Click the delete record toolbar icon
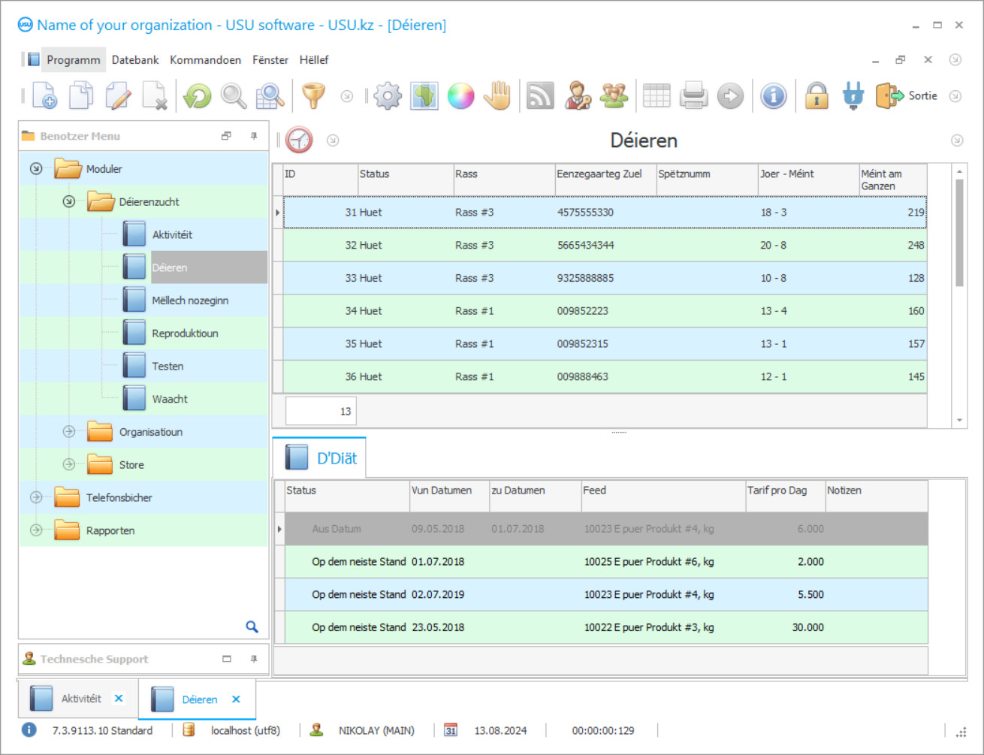The image size is (984, 755). 155,96
